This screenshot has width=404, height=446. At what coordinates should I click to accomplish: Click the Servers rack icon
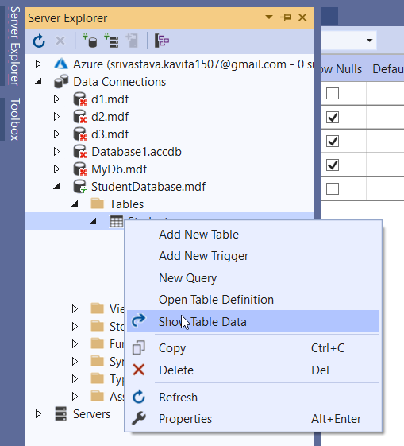tap(61, 414)
